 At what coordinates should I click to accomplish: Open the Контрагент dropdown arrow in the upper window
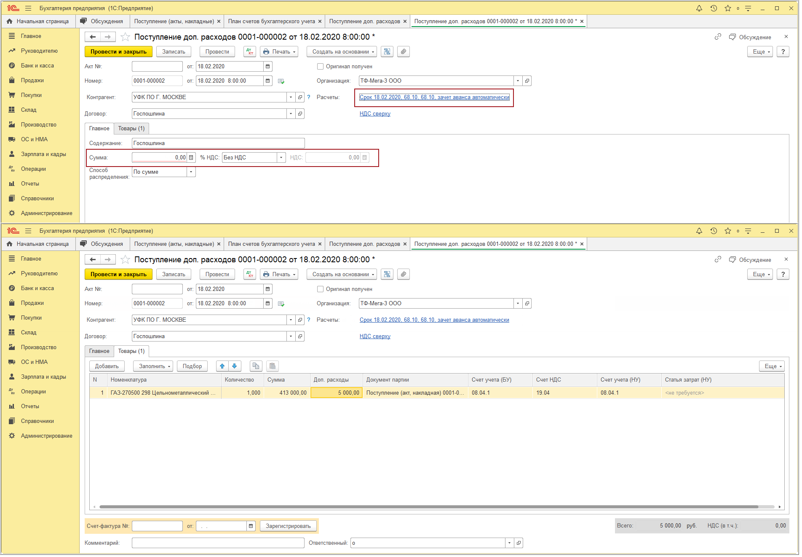click(x=291, y=97)
